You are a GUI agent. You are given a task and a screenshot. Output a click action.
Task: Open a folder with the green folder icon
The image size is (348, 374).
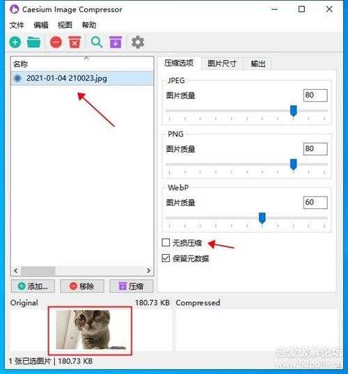tap(33, 42)
